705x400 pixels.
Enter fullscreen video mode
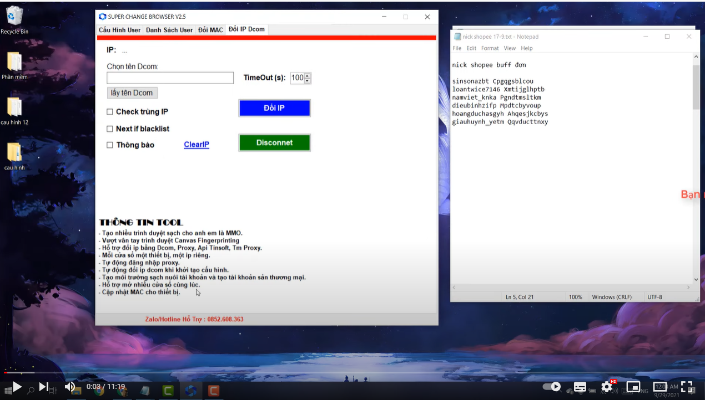click(x=687, y=387)
